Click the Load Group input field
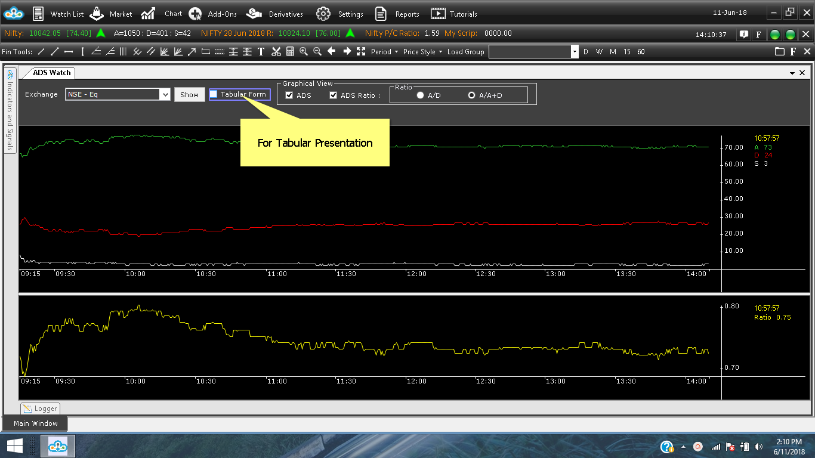The height and width of the screenshot is (458, 815). pos(530,52)
